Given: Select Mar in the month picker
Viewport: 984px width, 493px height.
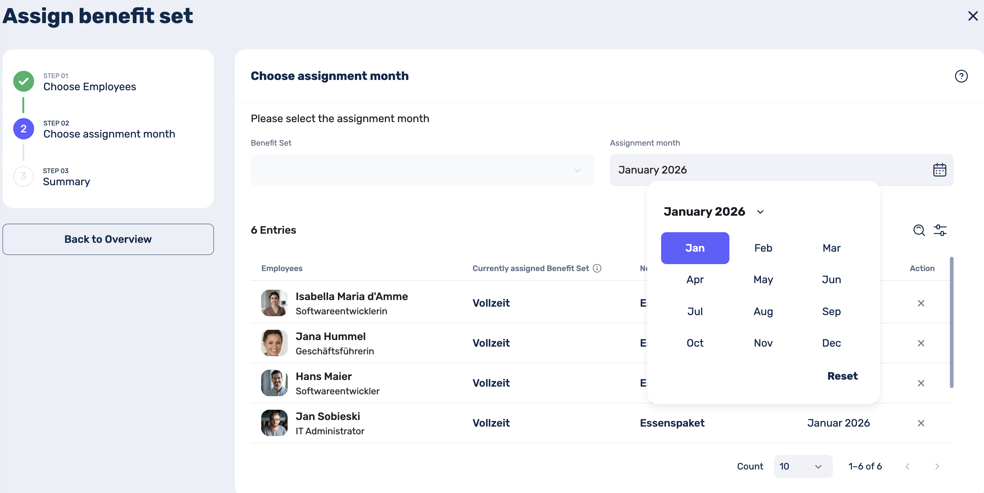Looking at the screenshot, I should click(x=831, y=248).
